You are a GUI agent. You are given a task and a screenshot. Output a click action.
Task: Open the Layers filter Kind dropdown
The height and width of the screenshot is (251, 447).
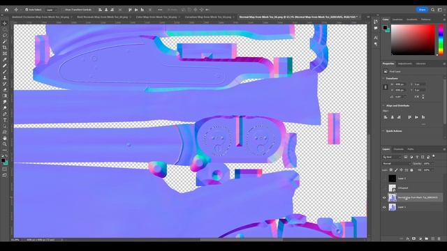tap(392, 157)
